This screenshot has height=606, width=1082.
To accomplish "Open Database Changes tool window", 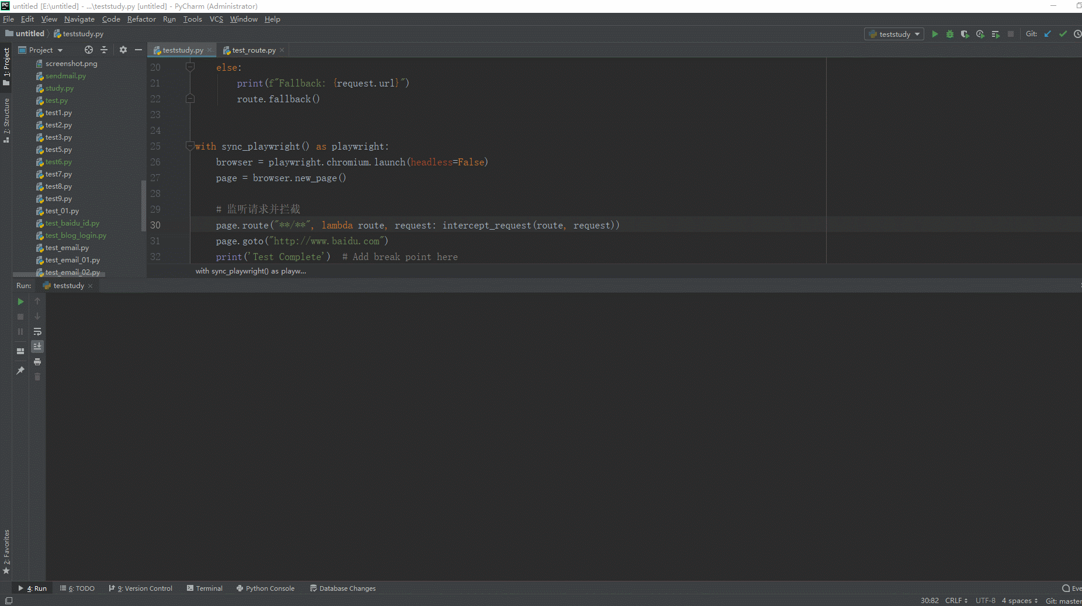I will (343, 588).
